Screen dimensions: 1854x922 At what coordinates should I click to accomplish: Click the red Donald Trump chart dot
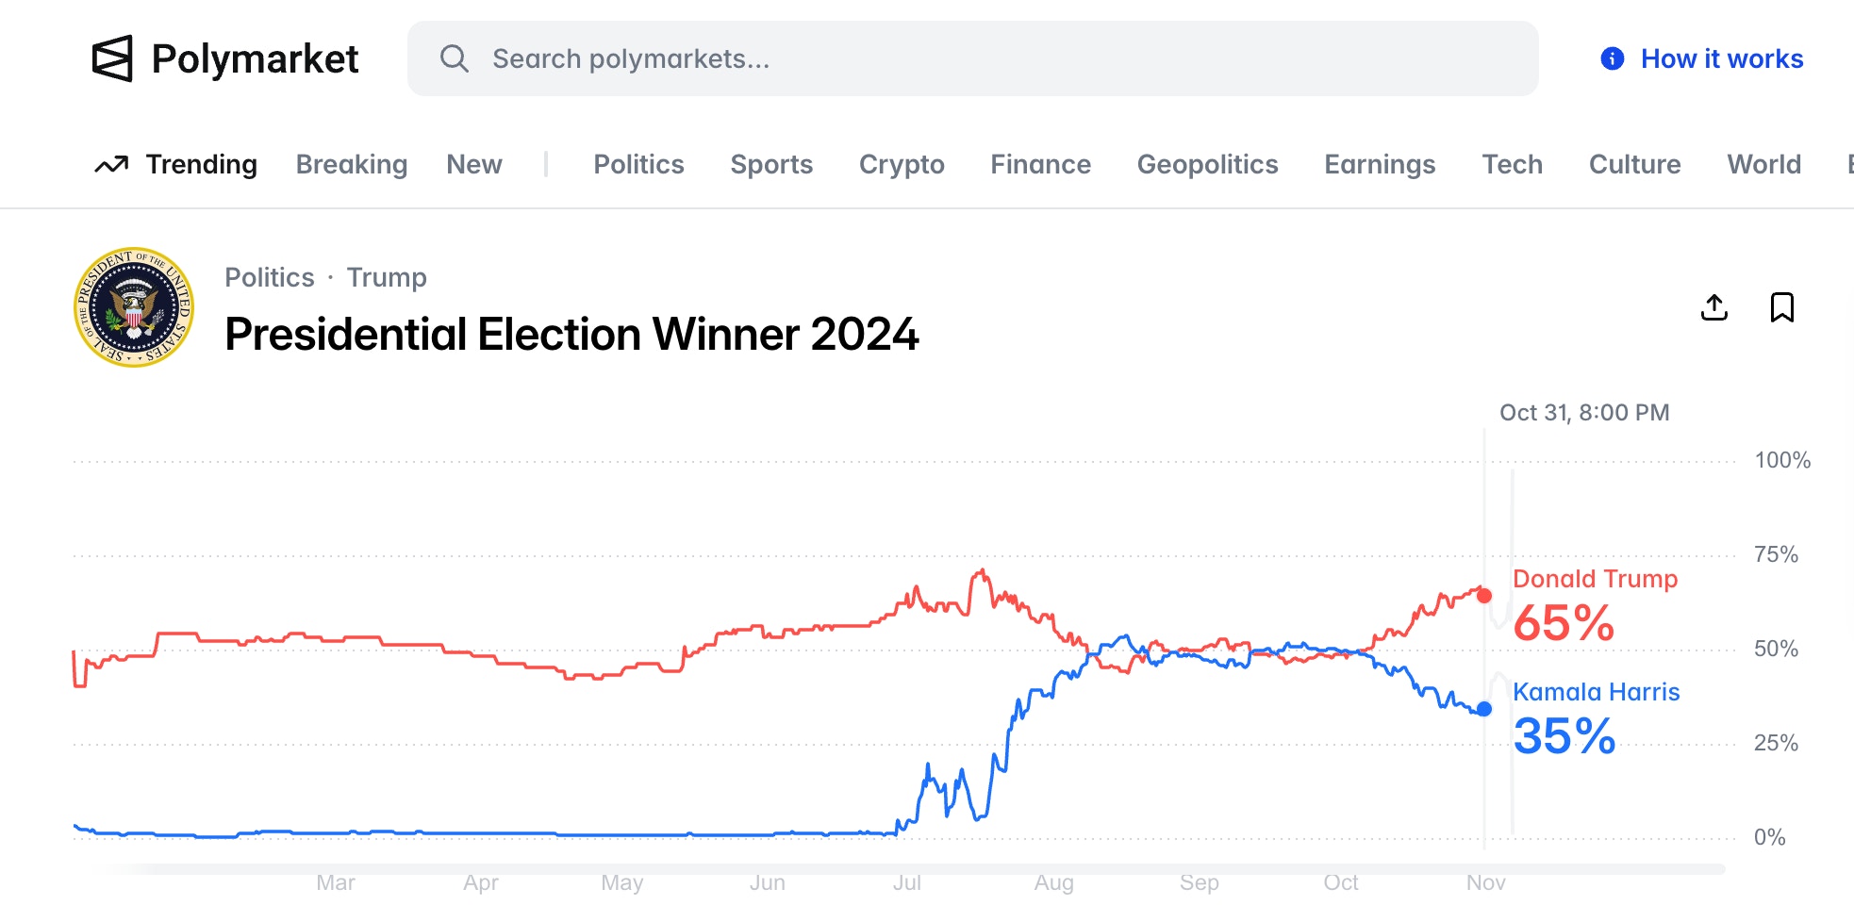[1484, 596]
